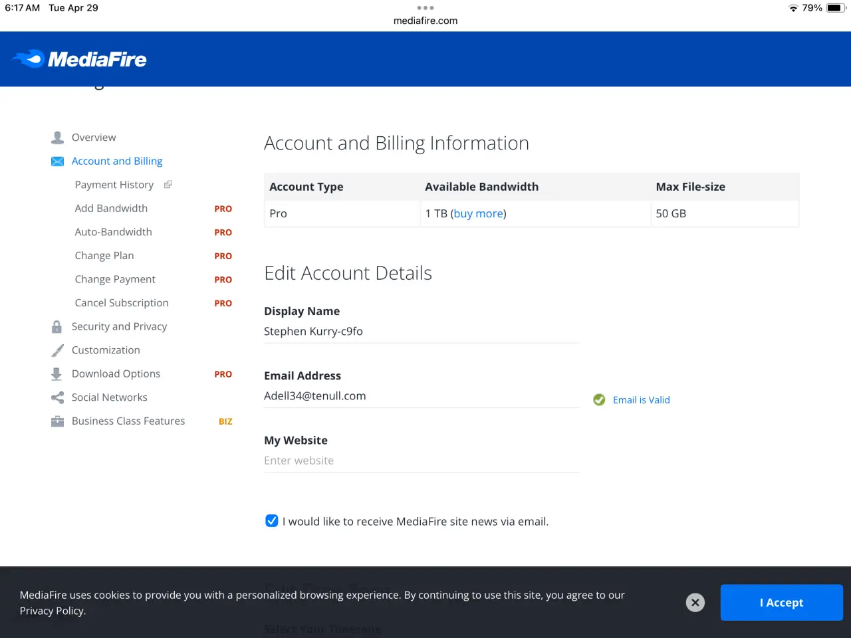Focus the My Website input field
Image resolution: width=851 pixels, height=638 pixels.
[x=422, y=461]
